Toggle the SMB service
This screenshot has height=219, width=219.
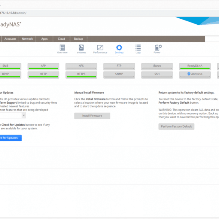click(x=10, y=67)
